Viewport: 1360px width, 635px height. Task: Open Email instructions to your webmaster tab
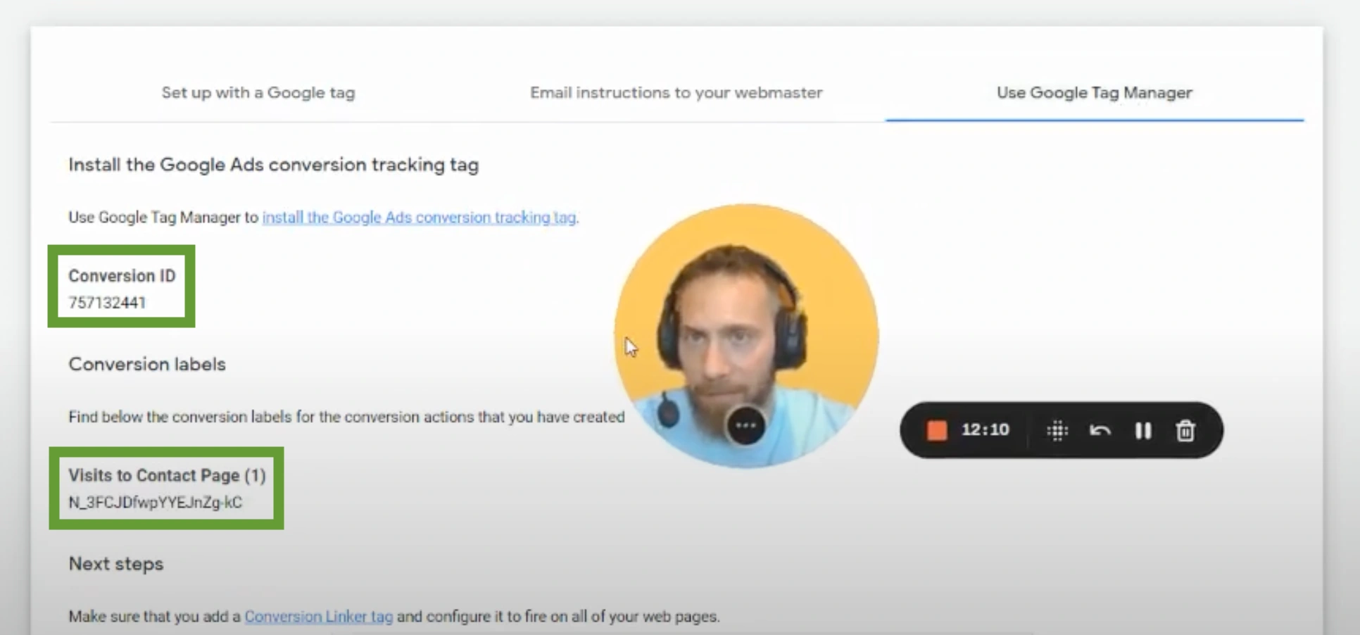pyautogui.click(x=676, y=92)
